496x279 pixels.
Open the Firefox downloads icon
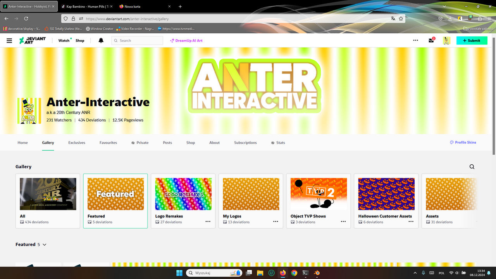[449, 18]
